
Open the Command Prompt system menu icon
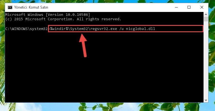(x=10, y=7)
